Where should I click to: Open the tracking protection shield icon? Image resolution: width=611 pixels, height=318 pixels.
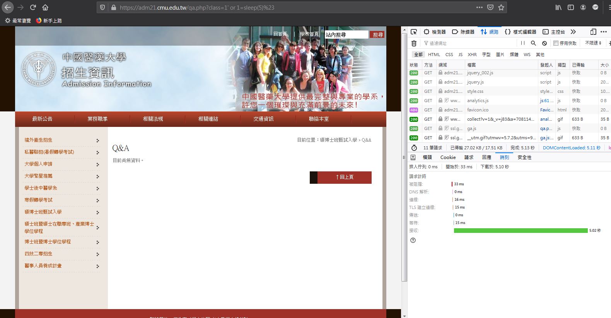(102, 7)
